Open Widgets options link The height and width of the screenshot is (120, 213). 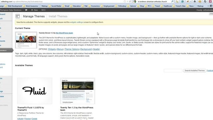pos(52,49)
